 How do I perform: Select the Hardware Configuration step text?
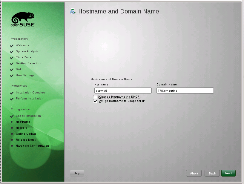click(x=32, y=146)
